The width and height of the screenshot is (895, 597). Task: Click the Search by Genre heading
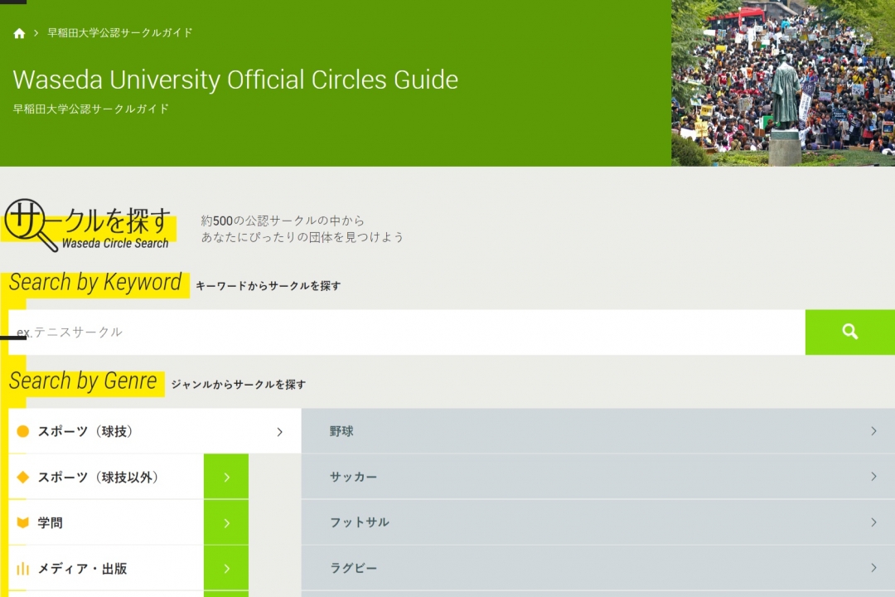(83, 381)
